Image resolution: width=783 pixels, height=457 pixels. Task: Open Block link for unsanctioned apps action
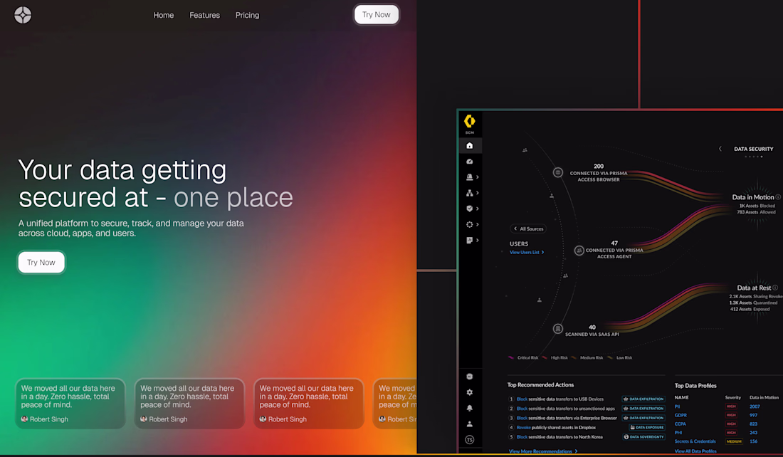pos(522,409)
